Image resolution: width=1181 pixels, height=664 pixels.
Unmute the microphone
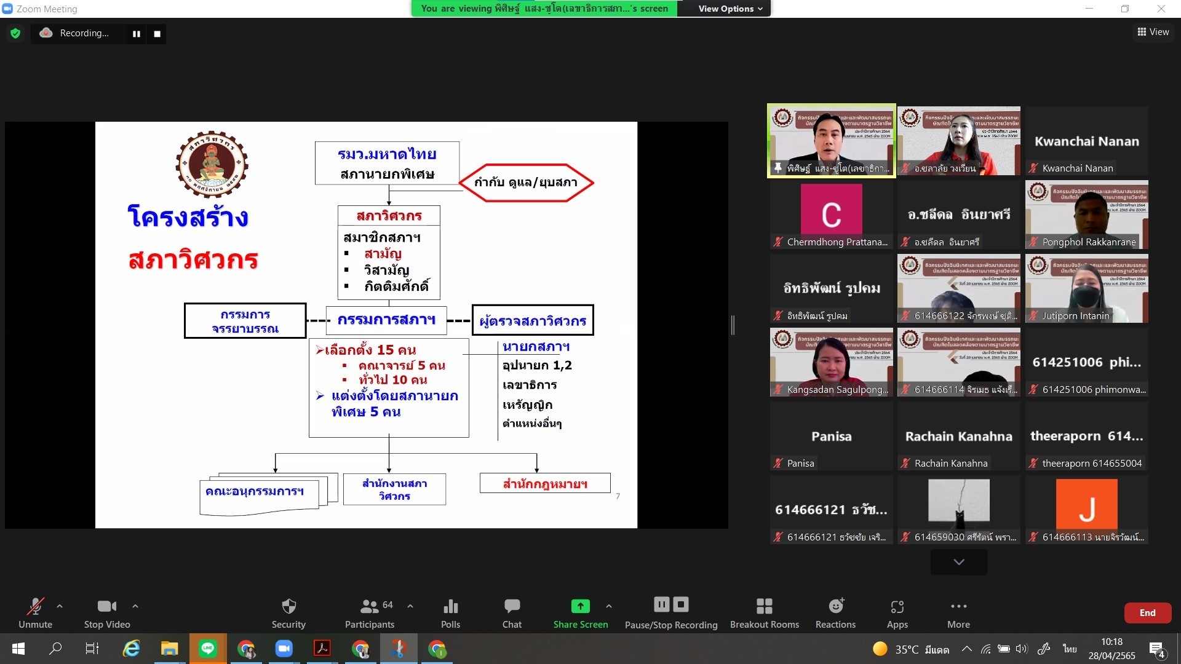pyautogui.click(x=35, y=607)
